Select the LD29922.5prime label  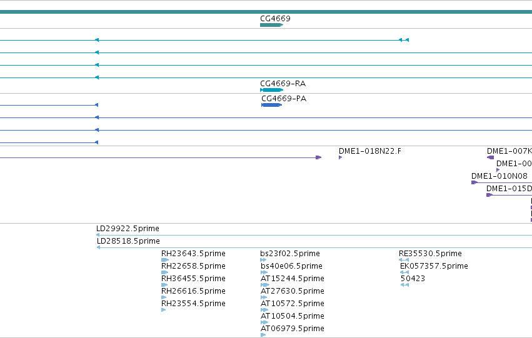pos(128,229)
